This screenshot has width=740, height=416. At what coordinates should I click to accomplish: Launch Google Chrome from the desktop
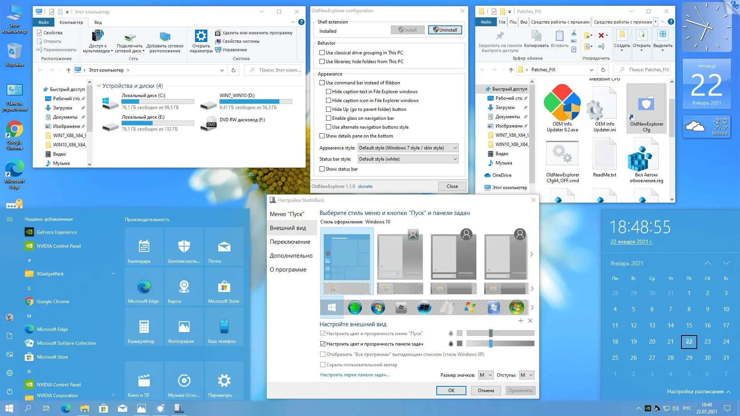pos(14,136)
